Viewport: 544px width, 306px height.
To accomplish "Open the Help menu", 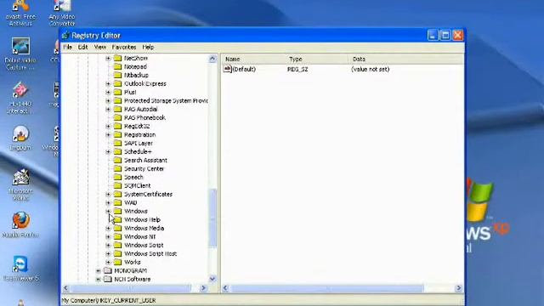I will [148, 48].
